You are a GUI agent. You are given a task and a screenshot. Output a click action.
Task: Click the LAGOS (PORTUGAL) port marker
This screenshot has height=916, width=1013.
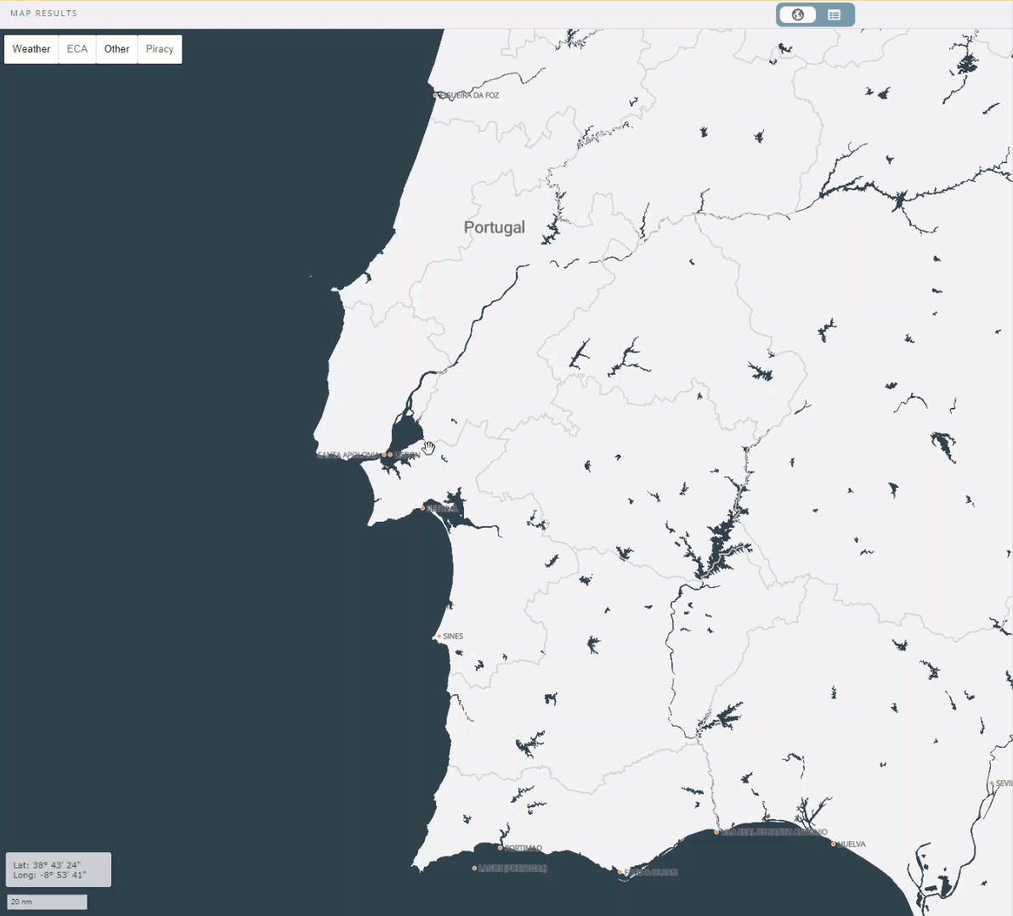click(474, 868)
